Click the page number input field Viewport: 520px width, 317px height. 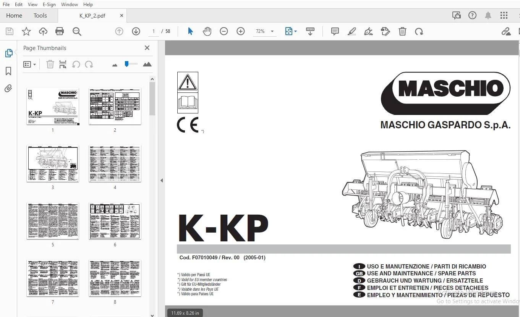coord(154,31)
